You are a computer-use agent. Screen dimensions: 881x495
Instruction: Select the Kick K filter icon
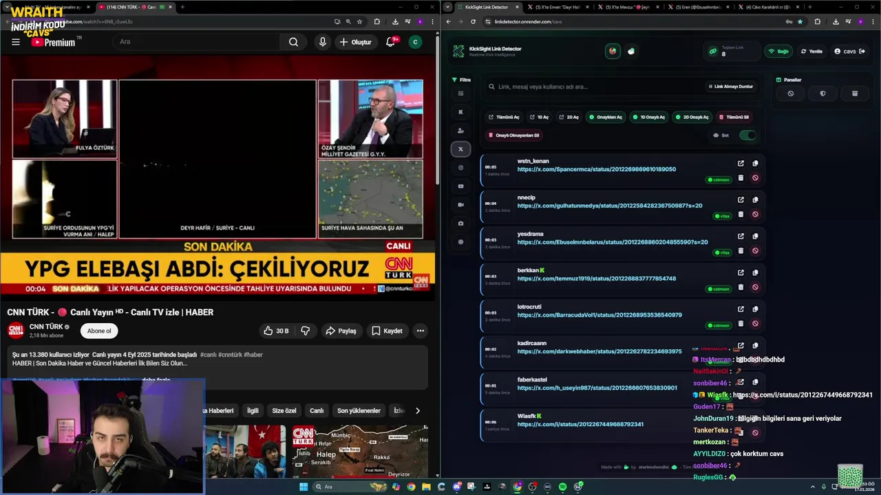point(460,112)
